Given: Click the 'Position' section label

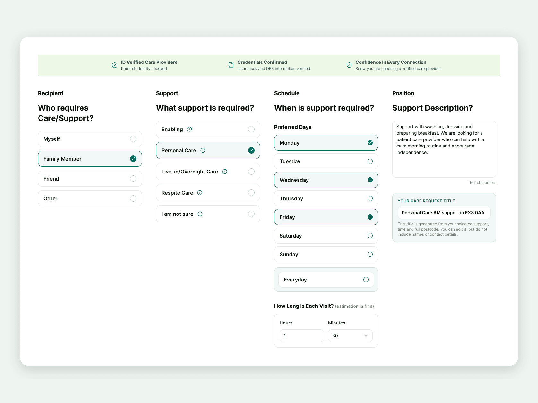Looking at the screenshot, I should 403,93.
